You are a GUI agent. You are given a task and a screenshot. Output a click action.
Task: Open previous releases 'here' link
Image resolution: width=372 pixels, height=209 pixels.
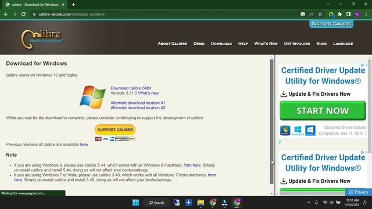pyautogui.click(x=84, y=145)
